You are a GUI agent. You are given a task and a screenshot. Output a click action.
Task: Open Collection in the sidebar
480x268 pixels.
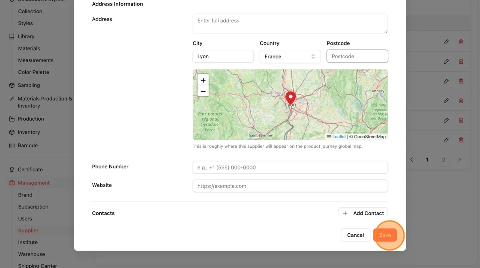pos(30,11)
